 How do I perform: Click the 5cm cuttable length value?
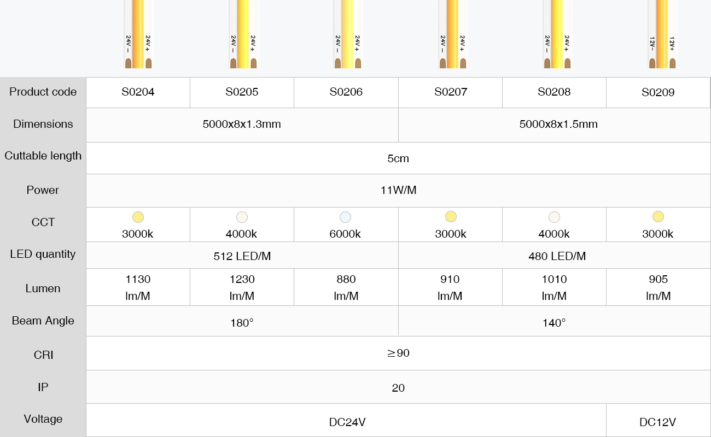pyautogui.click(x=398, y=159)
